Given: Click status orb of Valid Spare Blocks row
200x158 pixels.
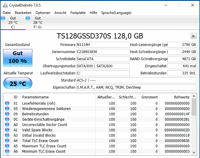Looking at the screenshot, I should 7,130.
